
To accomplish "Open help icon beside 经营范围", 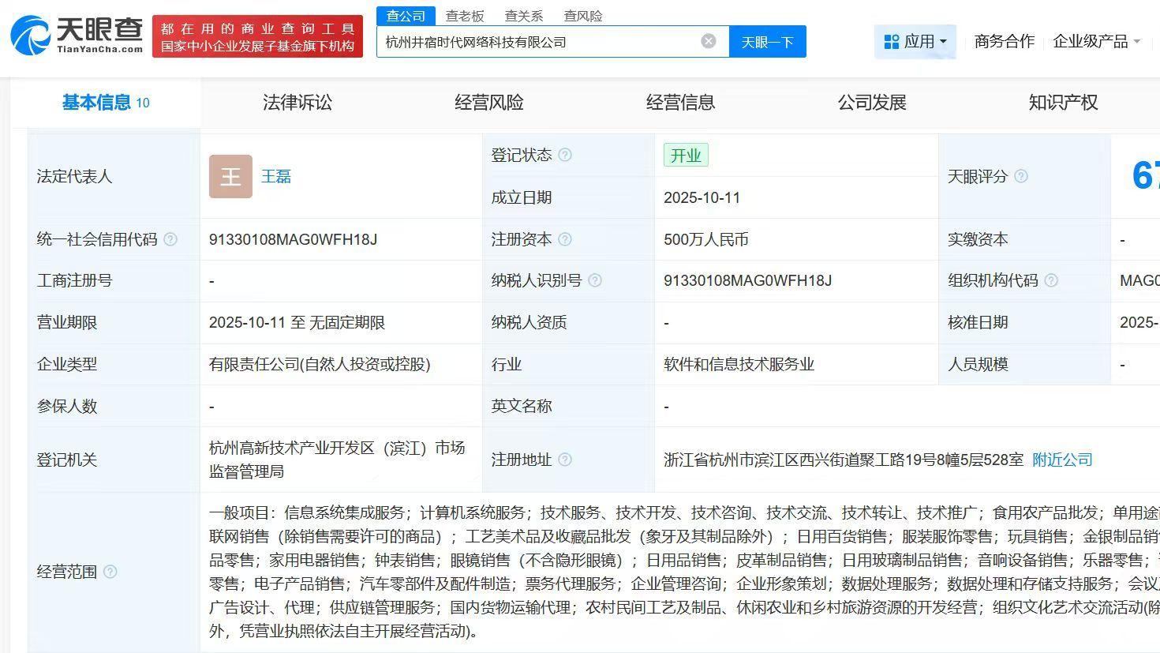I will point(110,572).
